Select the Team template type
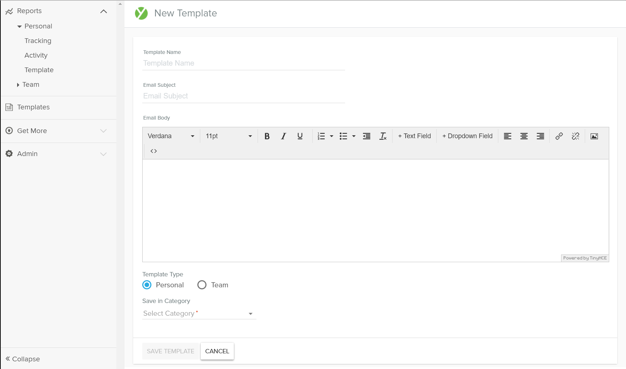626x369 pixels. (202, 285)
